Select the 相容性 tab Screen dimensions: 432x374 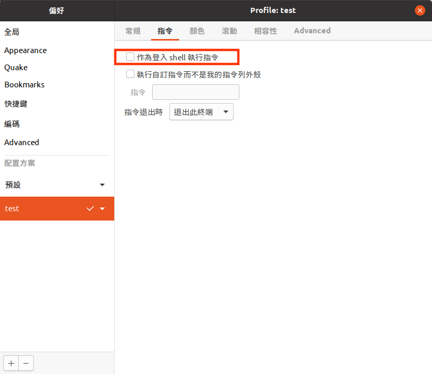tap(265, 31)
